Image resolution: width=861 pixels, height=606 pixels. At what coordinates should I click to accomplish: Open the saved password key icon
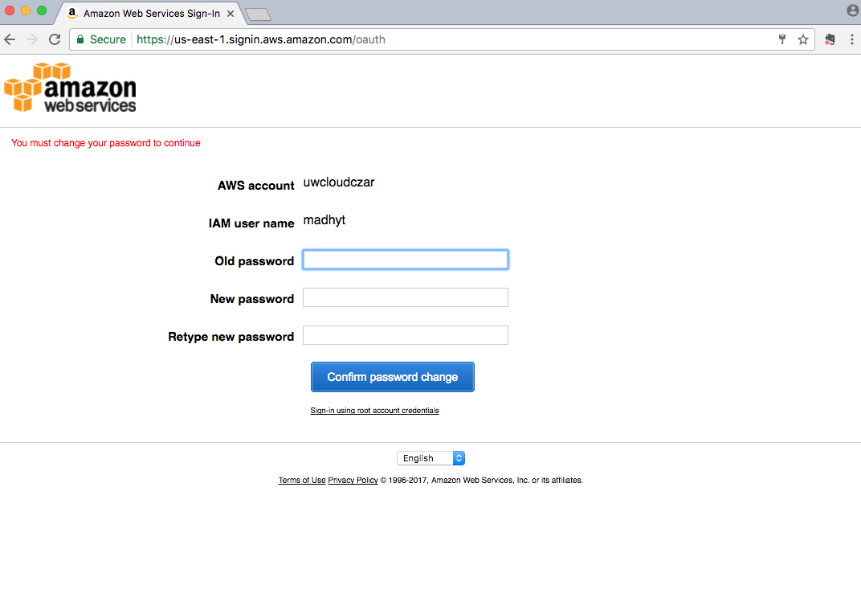782,39
